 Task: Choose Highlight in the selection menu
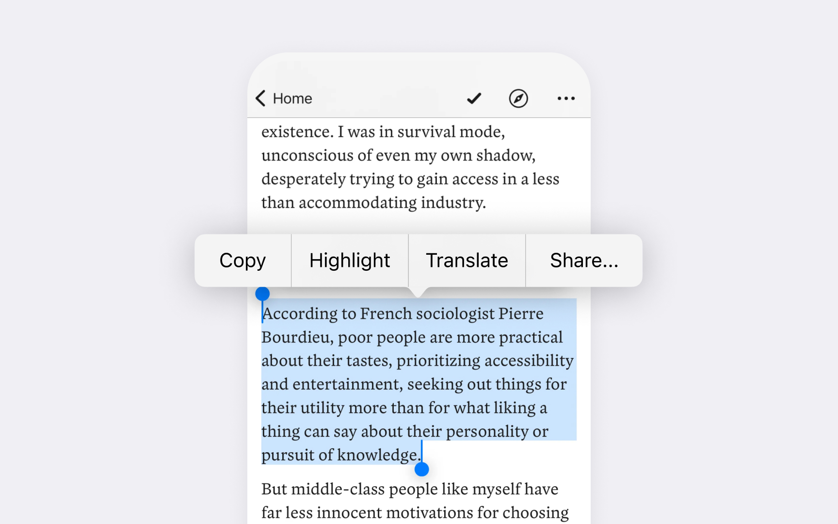350,261
